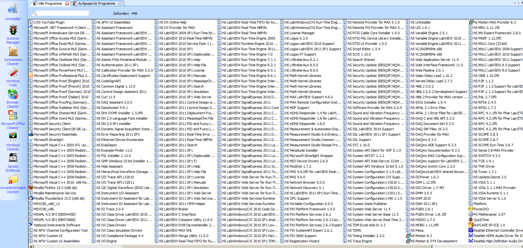Viewport: 523px width, 248px height.
Task: Select the LWS YouTube Plugin entry
Action: [49, 22]
